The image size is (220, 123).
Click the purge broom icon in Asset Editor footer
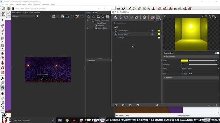pos(157,105)
